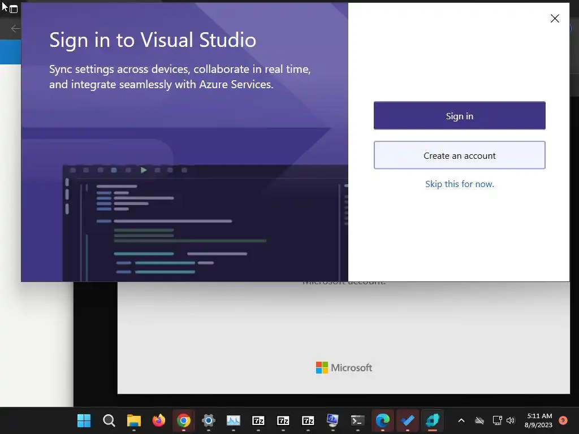Click the purple Sign in button
This screenshot has width=579, height=434.
[x=459, y=115]
